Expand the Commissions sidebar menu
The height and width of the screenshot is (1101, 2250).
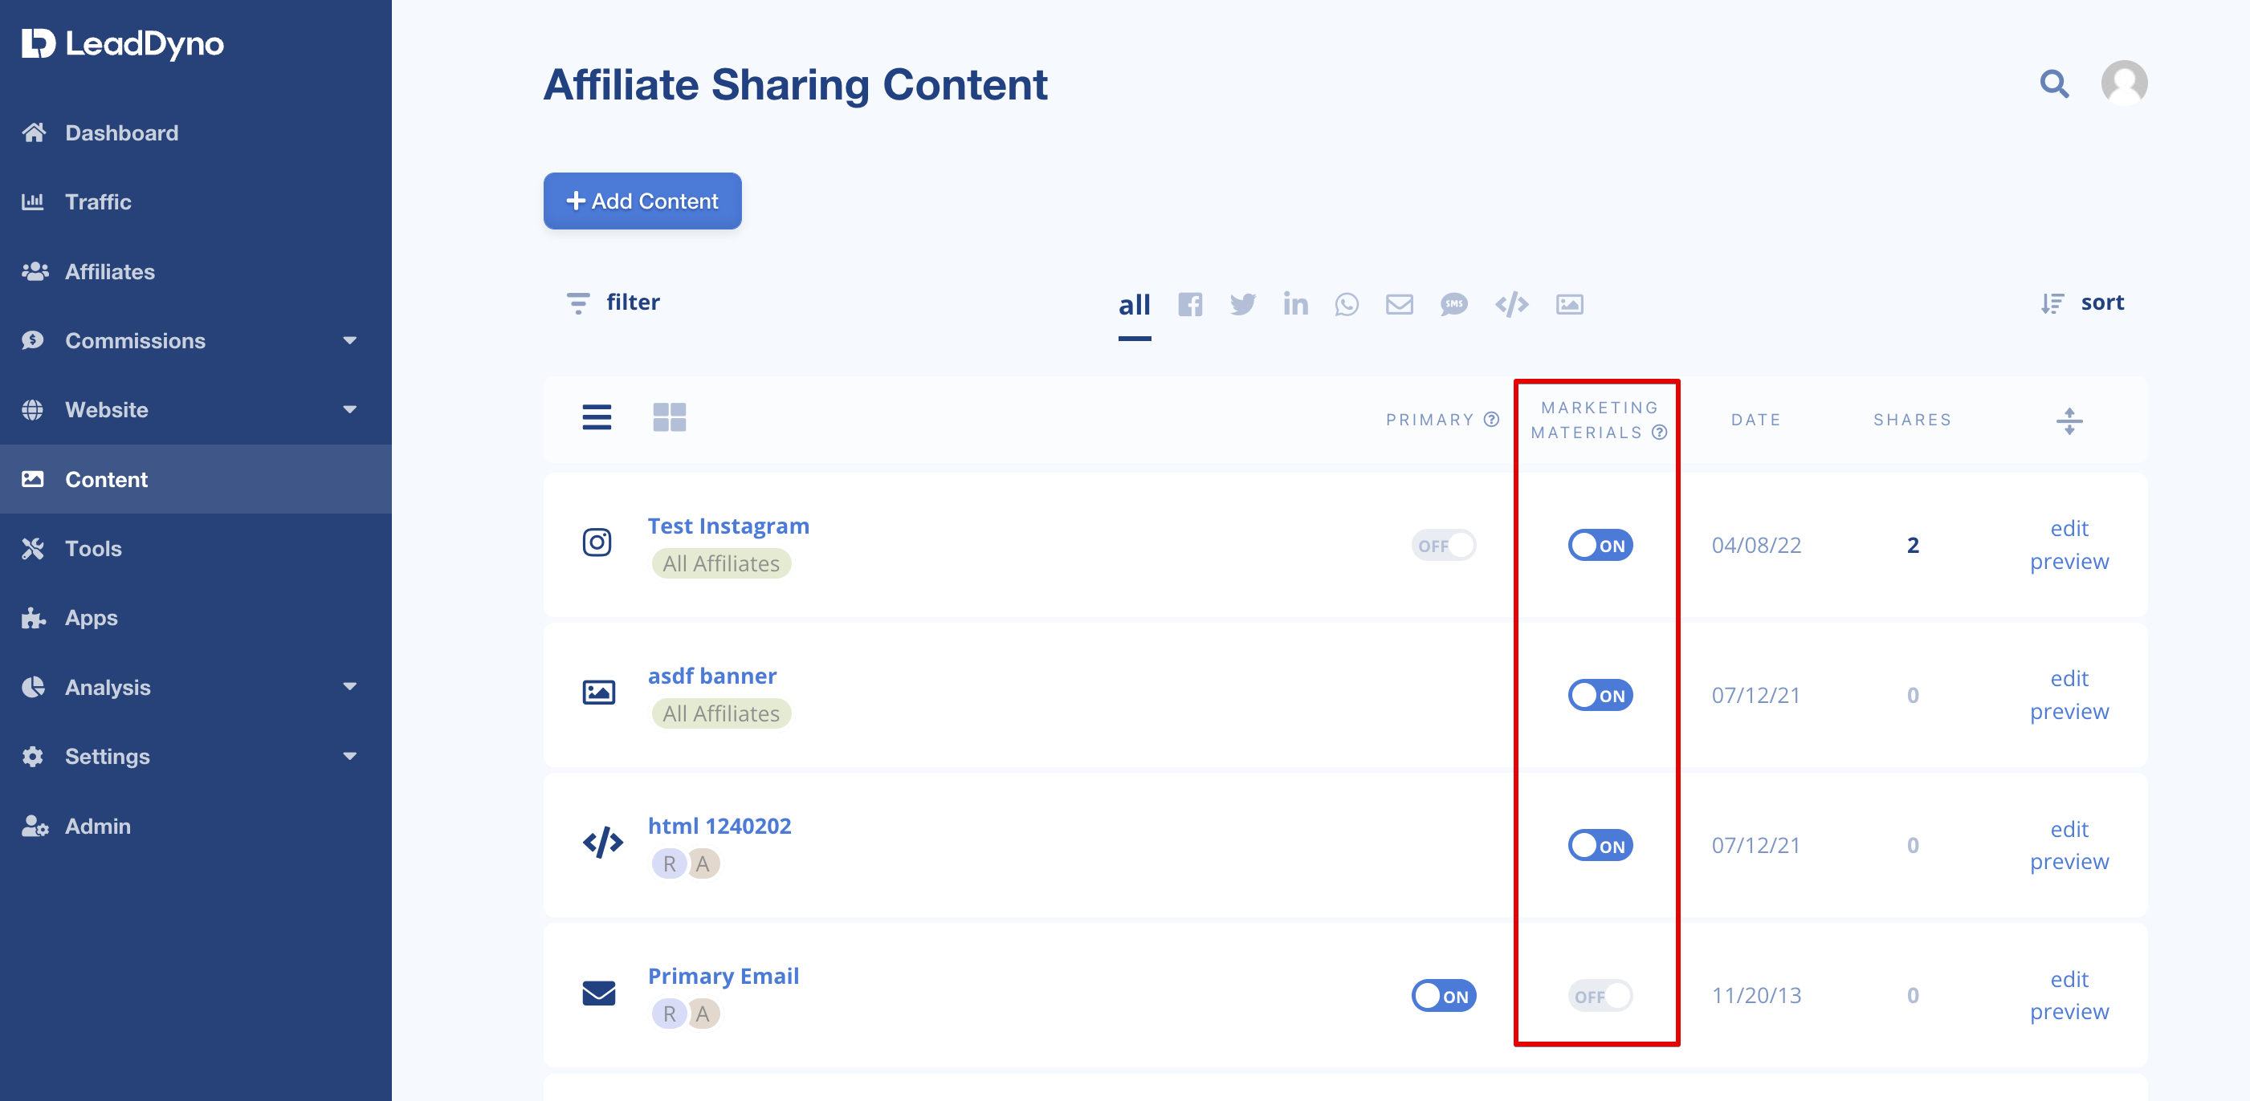(349, 340)
